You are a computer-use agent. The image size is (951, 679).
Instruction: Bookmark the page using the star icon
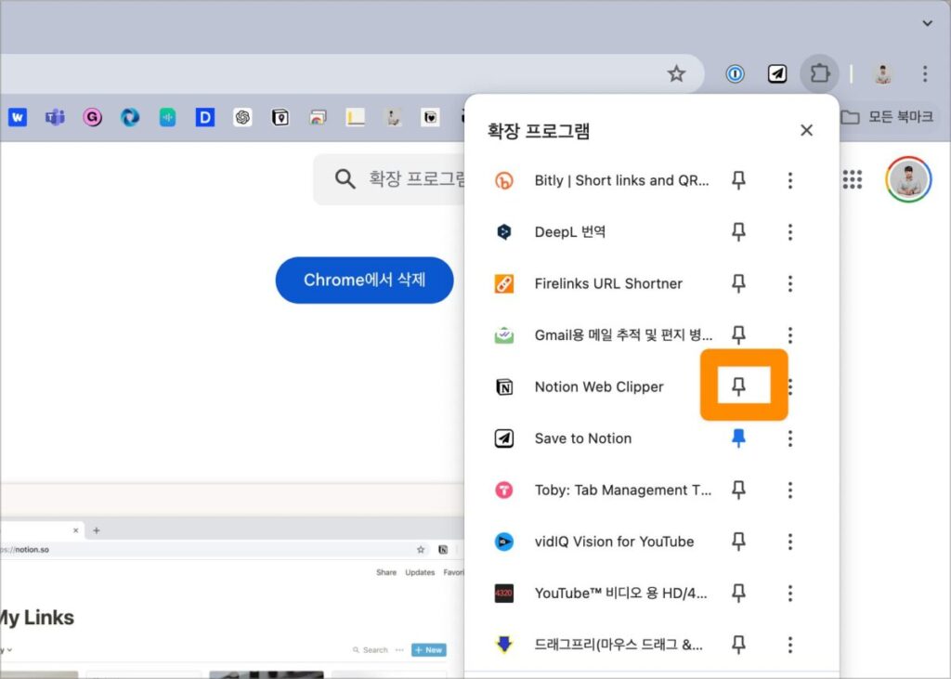pos(677,73)
